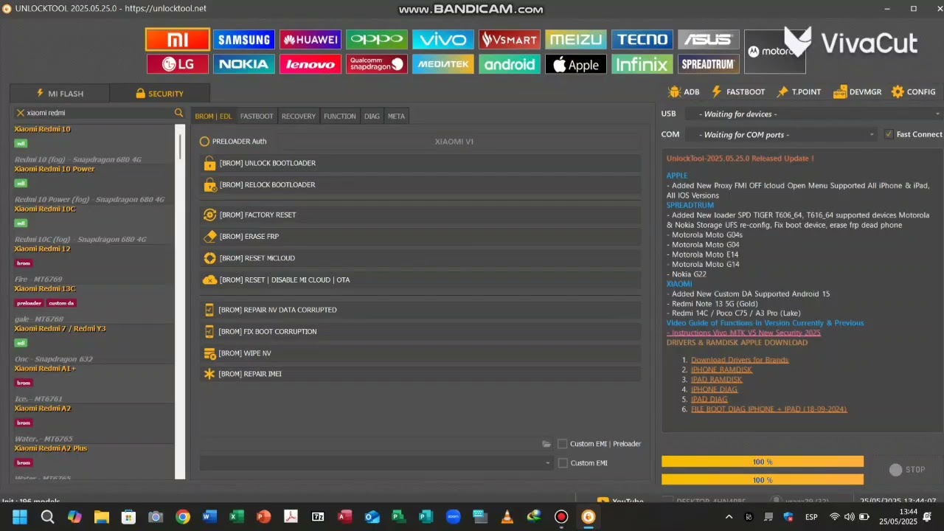Choose the OPPO brand logo
This screenshot has height=531, width=944.
pyautogui.click(x=377, y=40)
